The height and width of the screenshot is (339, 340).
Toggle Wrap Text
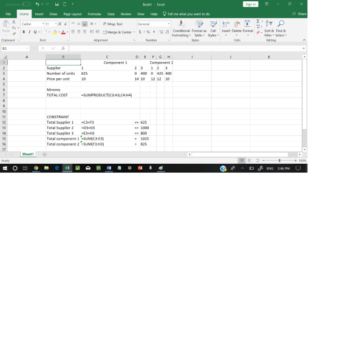(113, 24)
